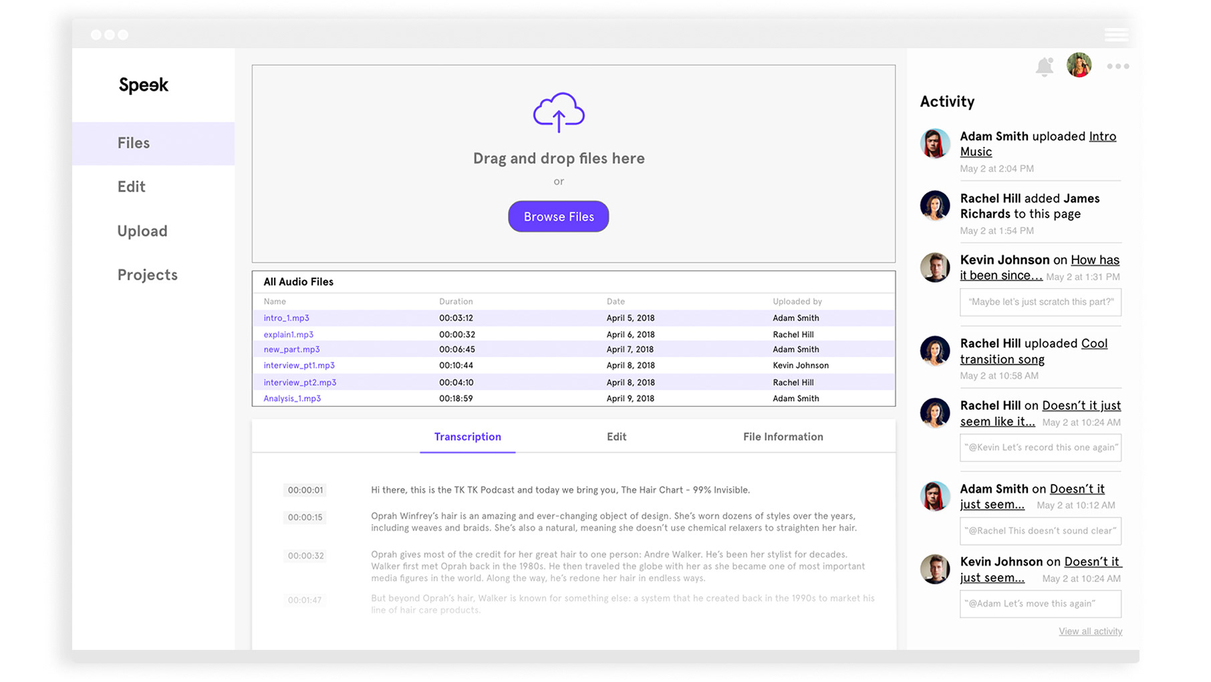Jump to timestamp 00:00:15 in transcript

[305, 517]
